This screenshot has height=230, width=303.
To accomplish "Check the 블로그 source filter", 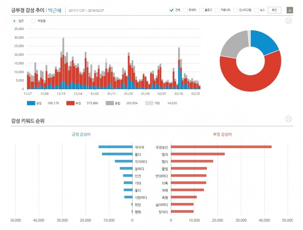I will 201,10.
